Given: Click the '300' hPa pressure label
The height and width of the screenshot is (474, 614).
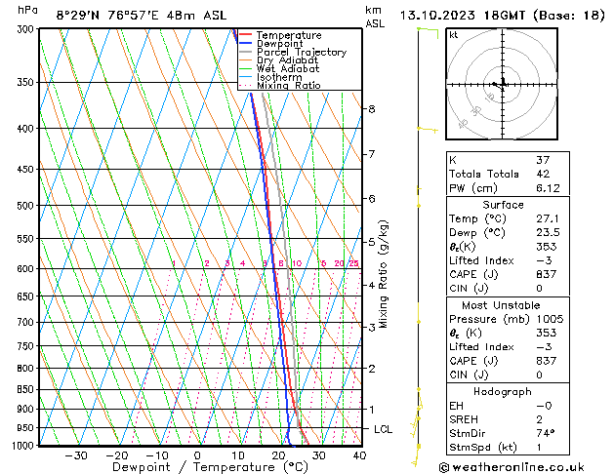Looking at the screenshot, I should tap(27, 29).
